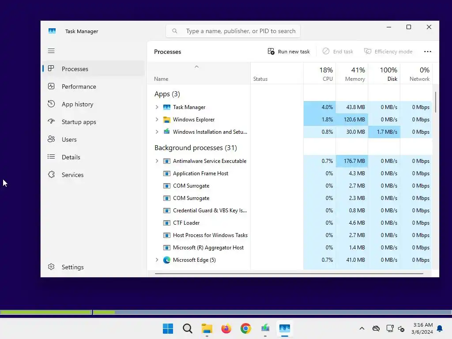Viewport: 452px width, 339px height.
Task: Click the Startup apps gauge icon
Action: (51, 121)
